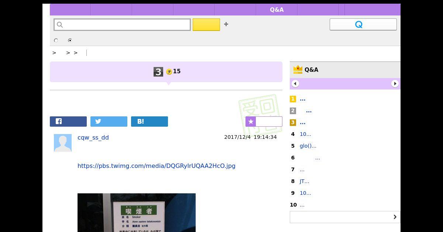Open the smoker sign photo thumbnail
443x232 pixels.
137,212
